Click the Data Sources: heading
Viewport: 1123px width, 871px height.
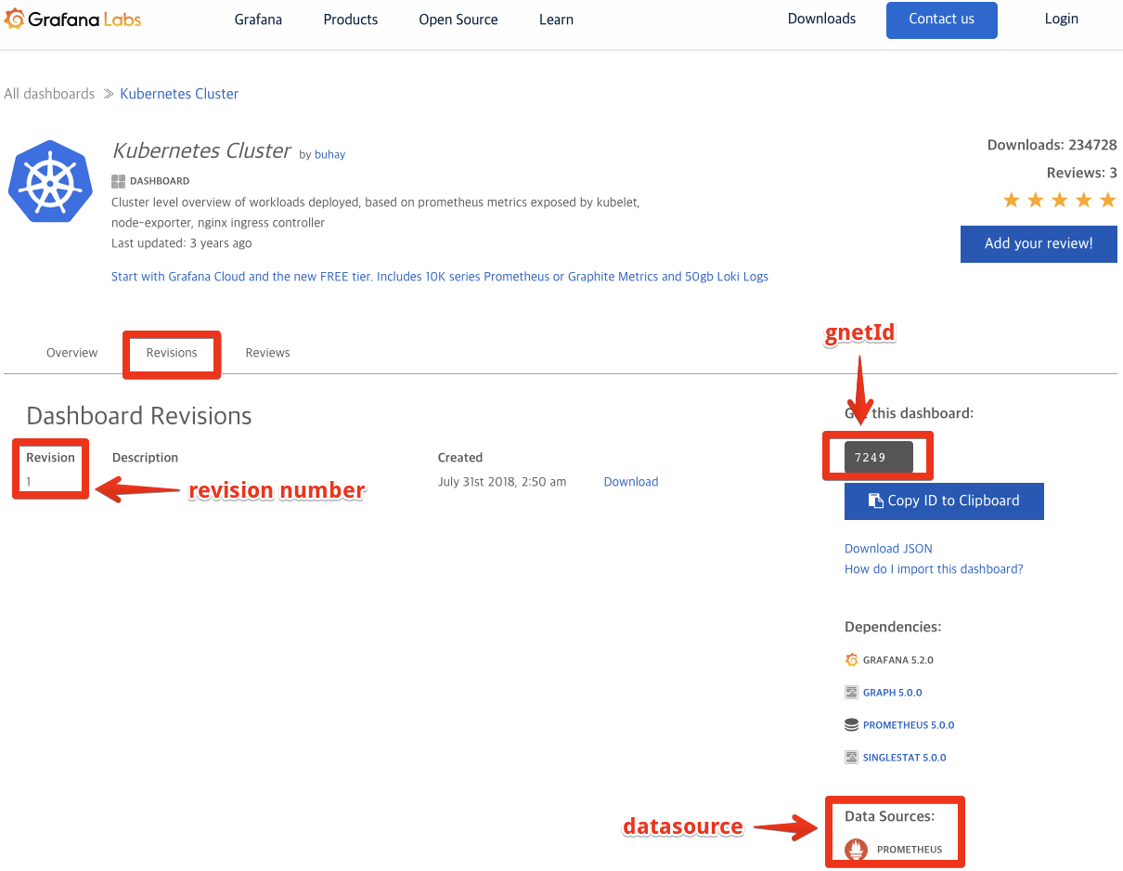coord(889,816)
